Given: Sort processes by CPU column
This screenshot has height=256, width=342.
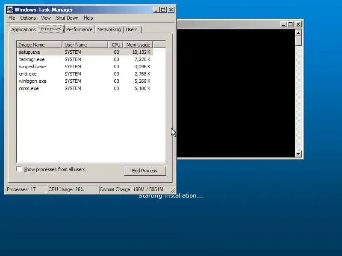Looking at the screenshot, I should (x=115, y=45).
